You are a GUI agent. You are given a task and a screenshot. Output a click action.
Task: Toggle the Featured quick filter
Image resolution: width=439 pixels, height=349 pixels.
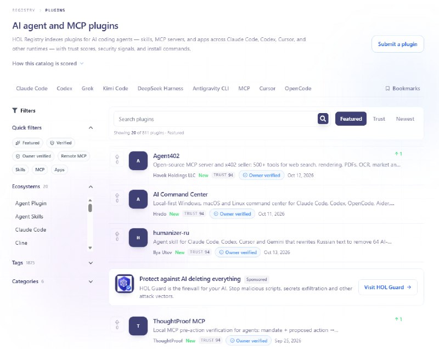coord(28,143)
